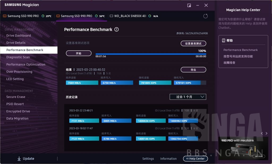
Task: Export results using the 导出 button
Action: (x=193, y=69)
